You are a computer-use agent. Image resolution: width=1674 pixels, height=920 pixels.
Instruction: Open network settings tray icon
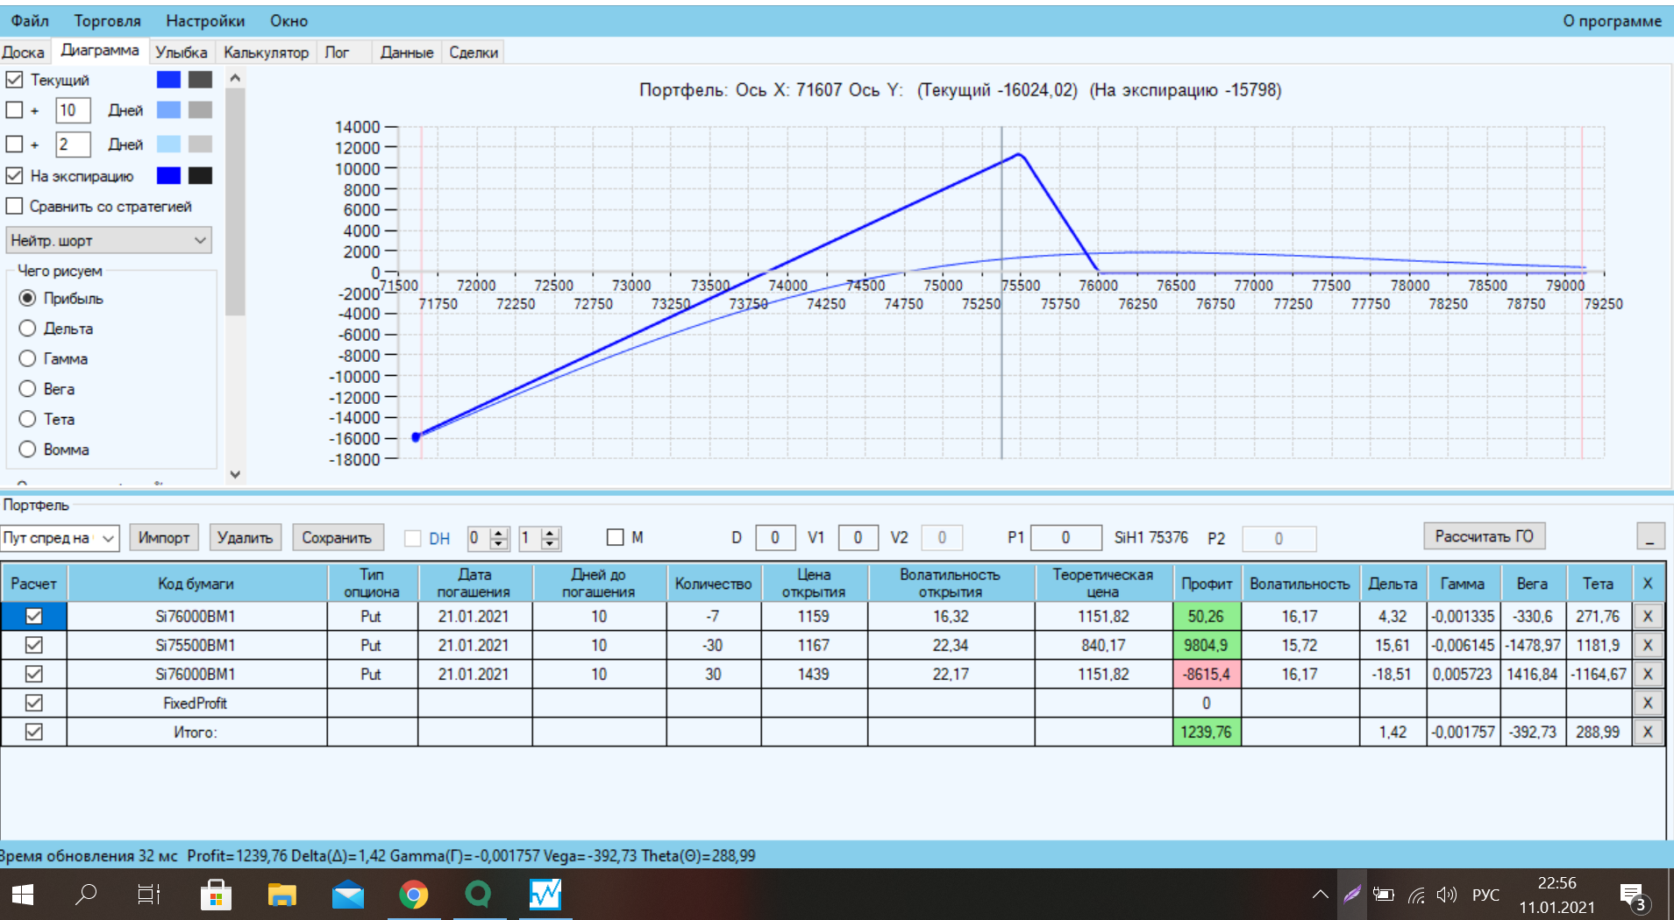coord(1416,895)
